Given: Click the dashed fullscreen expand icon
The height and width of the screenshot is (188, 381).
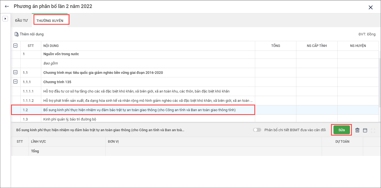Looking at the screenshot, I should coord(373,130).
